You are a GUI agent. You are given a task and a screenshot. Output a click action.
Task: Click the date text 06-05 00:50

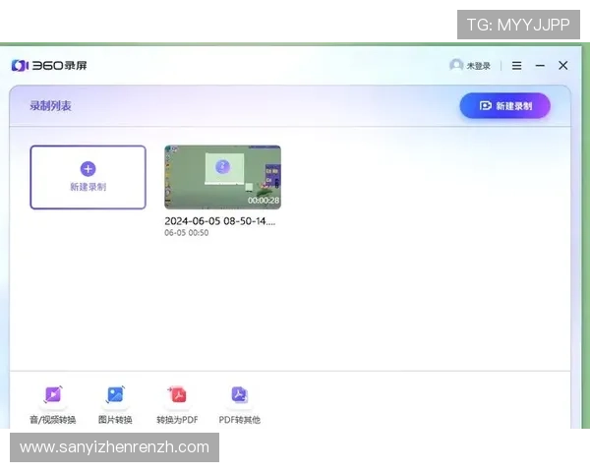(186, 233)
